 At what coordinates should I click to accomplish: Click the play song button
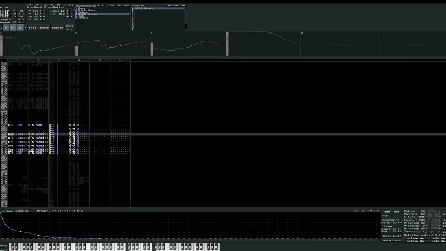click(6, 27)
